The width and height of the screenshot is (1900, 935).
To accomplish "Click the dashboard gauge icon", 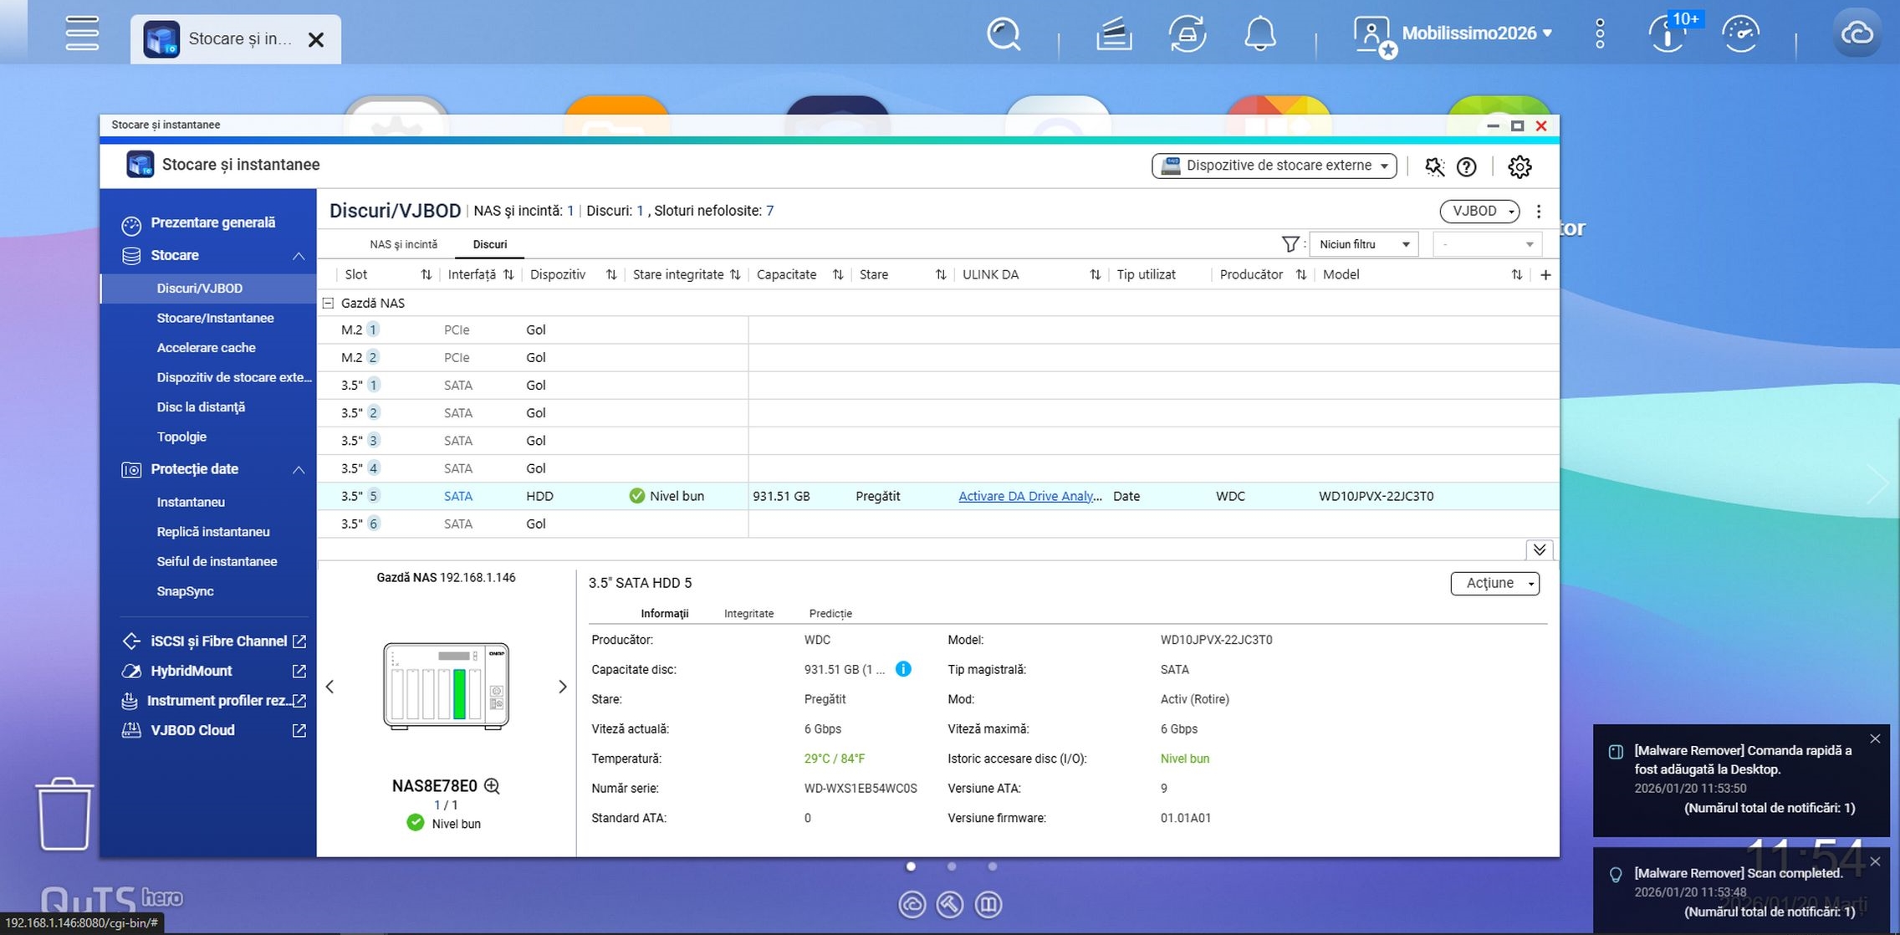I will click(1740, 34).
